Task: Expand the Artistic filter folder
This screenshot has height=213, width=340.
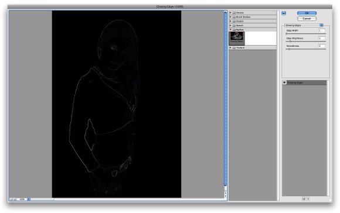Action: 230,12
